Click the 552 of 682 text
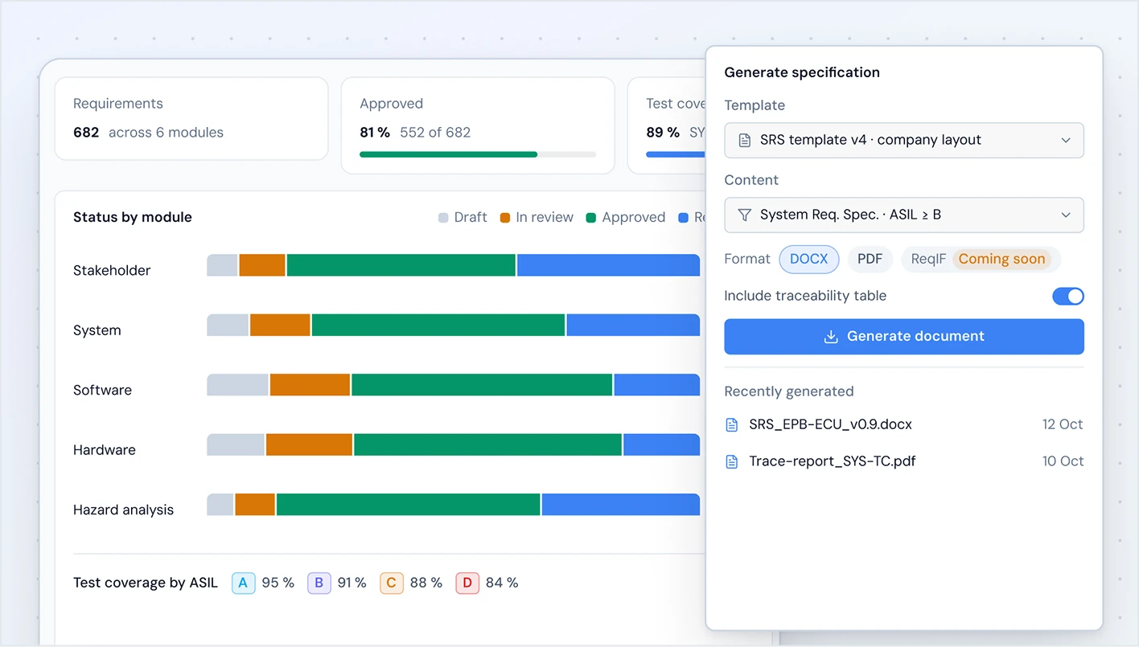 pyautogui.click(x=435, y=133)
